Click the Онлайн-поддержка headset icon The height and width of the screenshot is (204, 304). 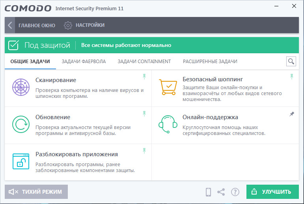[168, 124]
